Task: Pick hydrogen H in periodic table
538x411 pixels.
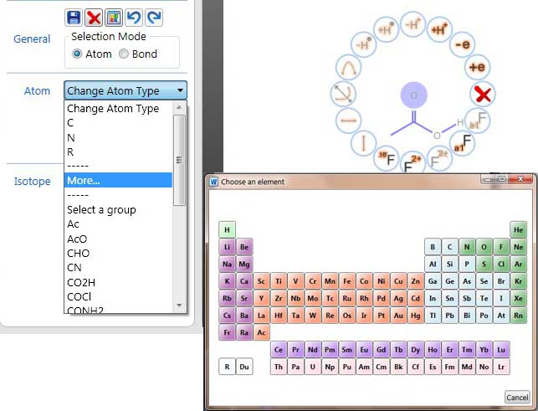Action: point(227,229)
